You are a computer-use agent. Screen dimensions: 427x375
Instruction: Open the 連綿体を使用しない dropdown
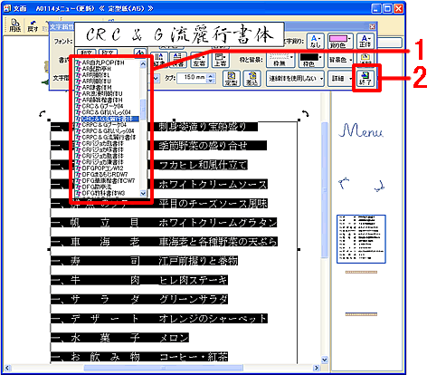(295, 79)
